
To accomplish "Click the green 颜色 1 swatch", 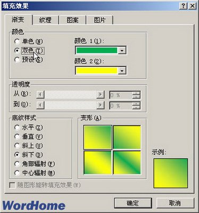I will pos(96,51).
